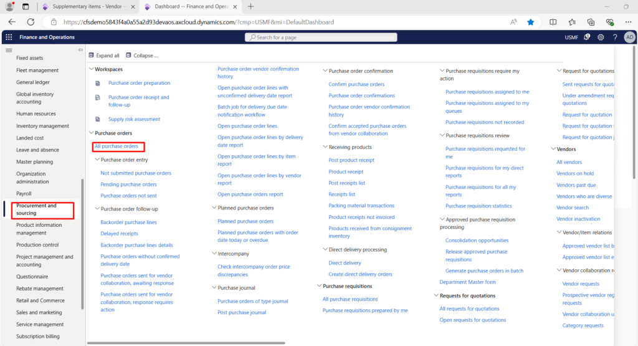Screen dimensions: 638x346
Task: Open the app launcher waffle icon
Action: (9, 37)
